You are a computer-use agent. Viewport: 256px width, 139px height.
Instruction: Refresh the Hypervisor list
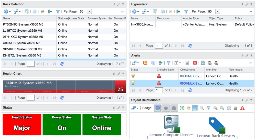pos(190,46)
